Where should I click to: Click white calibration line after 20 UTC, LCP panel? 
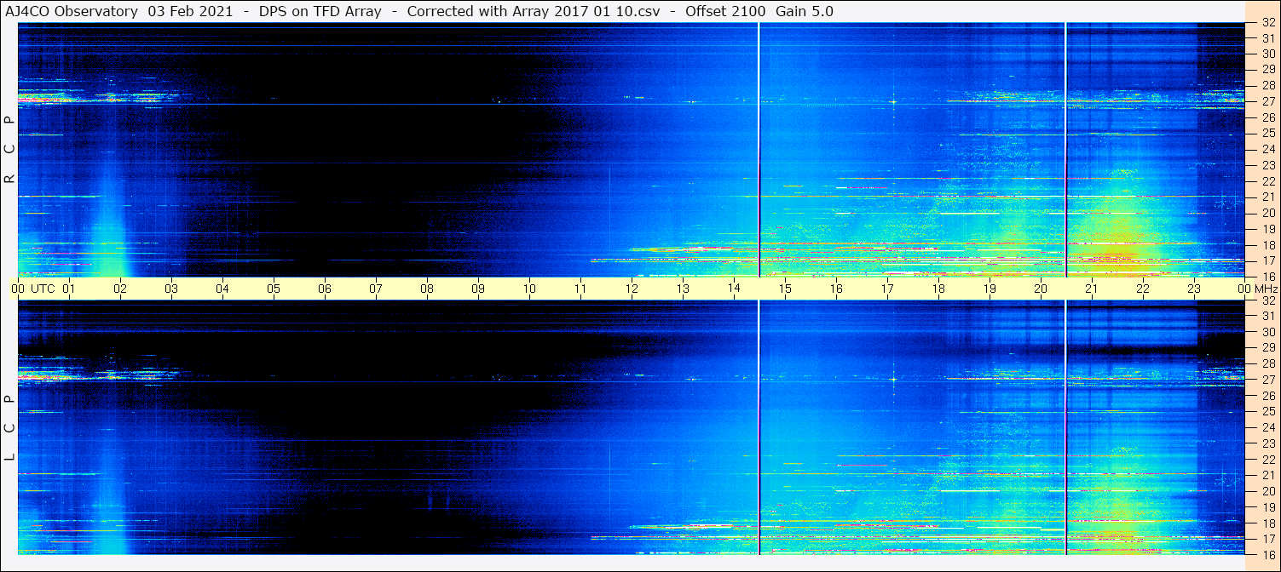coord(1065,427)
